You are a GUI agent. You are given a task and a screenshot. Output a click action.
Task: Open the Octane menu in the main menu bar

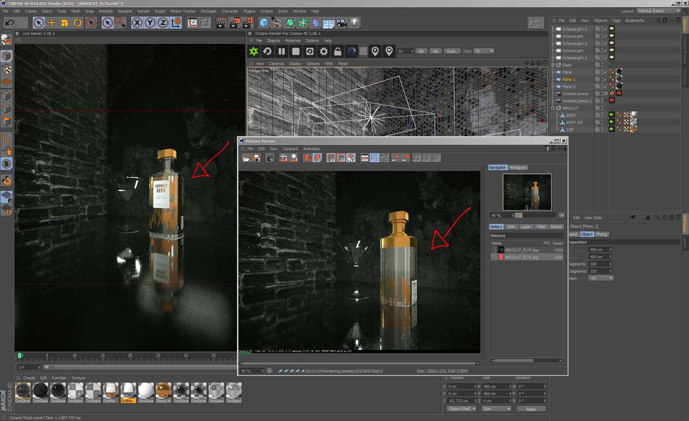tap(266, 11)
